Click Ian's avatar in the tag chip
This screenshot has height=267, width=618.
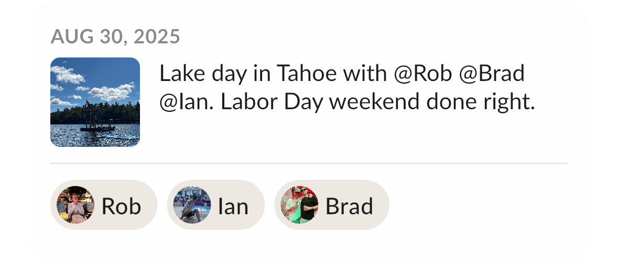point(192,205)
